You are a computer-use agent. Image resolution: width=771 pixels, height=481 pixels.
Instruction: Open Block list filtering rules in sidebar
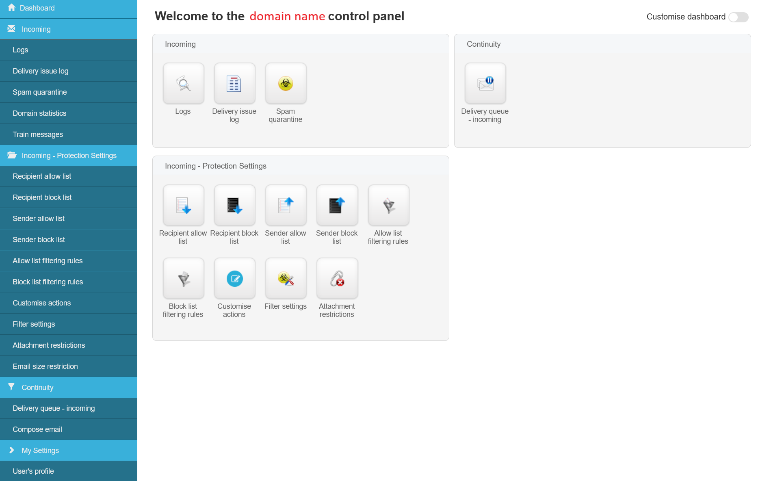point(69,282)
